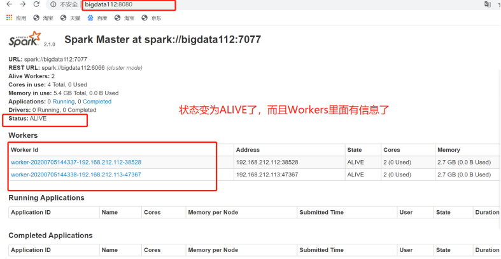
Task: Click the REST URL spark://bigdata112:6066 line
Action: click(75, 68)
